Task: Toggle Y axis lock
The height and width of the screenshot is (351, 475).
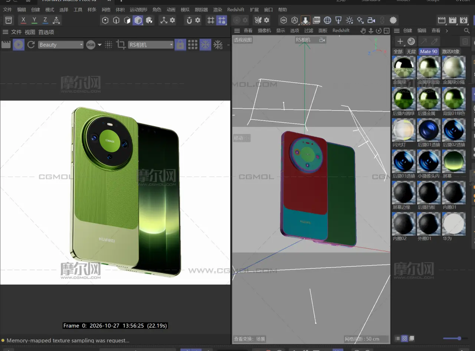Action: [x=35, y=20]
